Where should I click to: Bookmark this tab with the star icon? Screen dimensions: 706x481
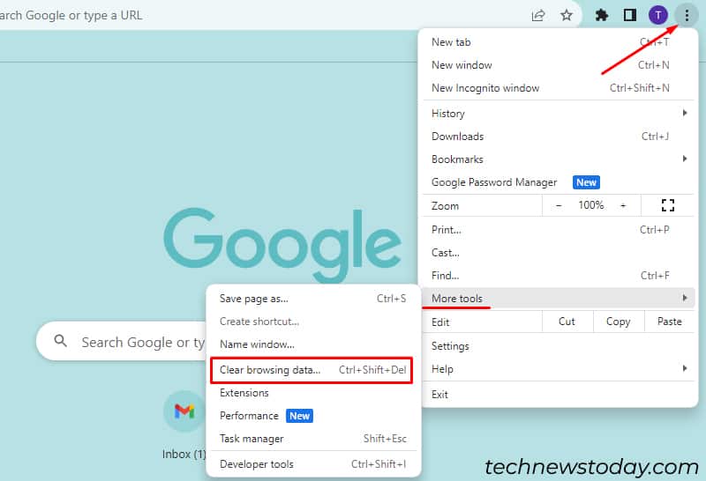pos(566,16)
